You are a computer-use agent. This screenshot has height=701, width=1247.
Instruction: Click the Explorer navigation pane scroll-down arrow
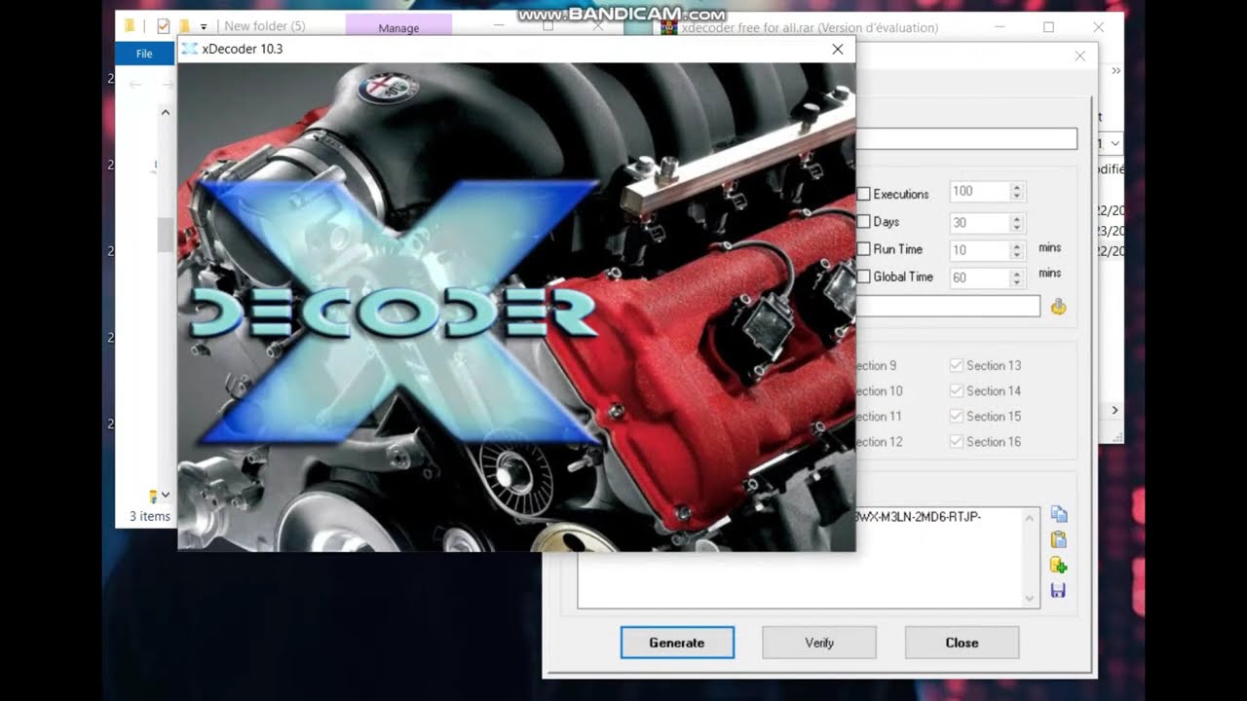165,495
